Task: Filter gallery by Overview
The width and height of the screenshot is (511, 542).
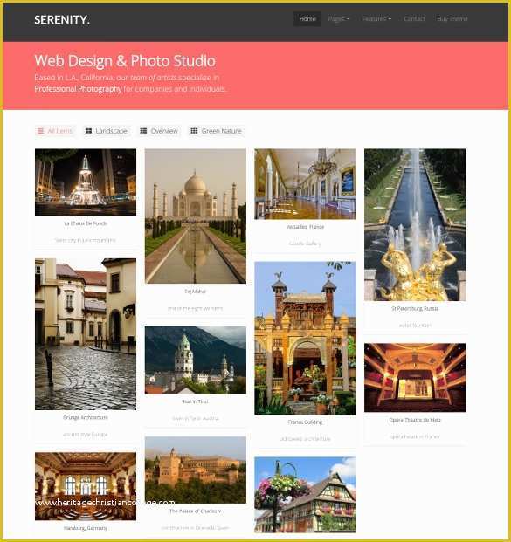Action: (x=159, y=131)
